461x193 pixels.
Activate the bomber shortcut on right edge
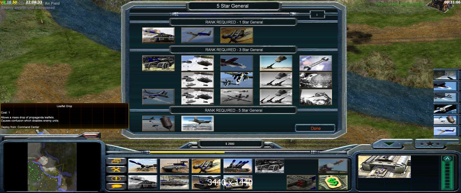tap(445, 97)
